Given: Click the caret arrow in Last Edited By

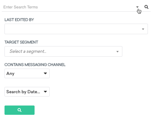Looking at the screenshot, I should coord(143,29).
